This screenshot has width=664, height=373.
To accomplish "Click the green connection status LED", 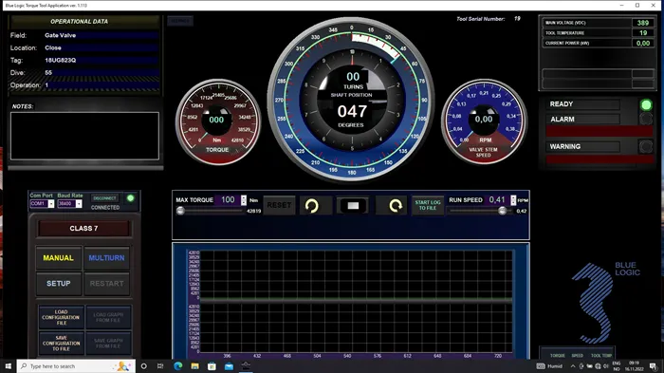I will coord(131,198).
